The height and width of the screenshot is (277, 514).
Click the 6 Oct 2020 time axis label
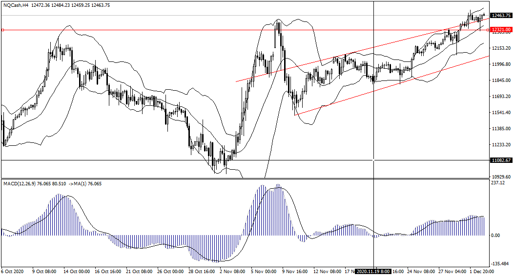[13, 271]
